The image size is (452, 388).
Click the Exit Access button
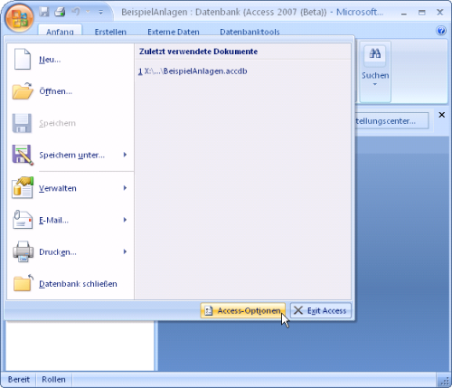[x=321, y=310]
